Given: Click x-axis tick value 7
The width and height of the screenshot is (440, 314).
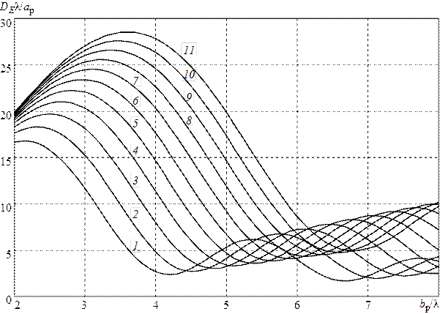Looking at the screenshot, I should [x=368, y=305].
